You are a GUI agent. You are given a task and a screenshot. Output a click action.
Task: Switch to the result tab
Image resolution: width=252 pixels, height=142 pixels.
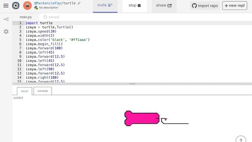pyautogui.click(x=24, y=91)
